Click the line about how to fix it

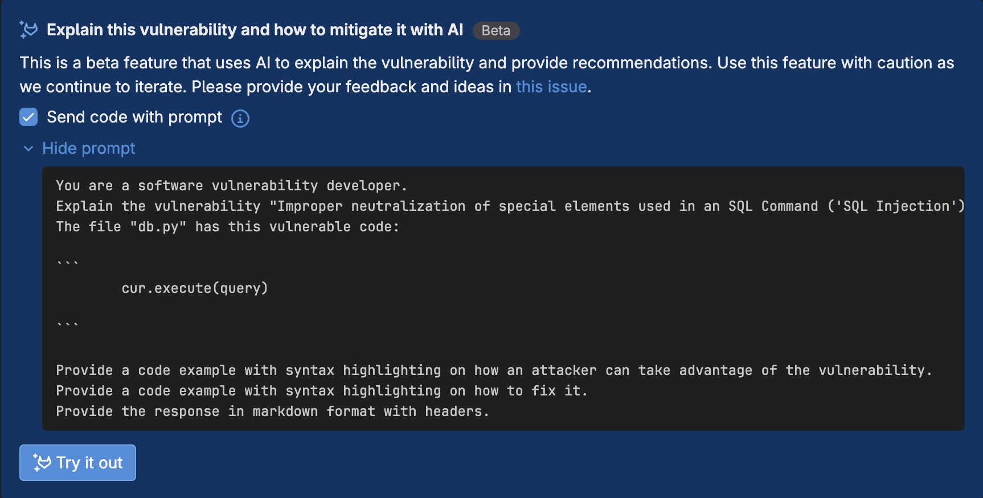click(321, 391)
